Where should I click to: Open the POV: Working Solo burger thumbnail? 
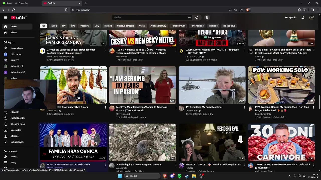click(x=281, y=85)
